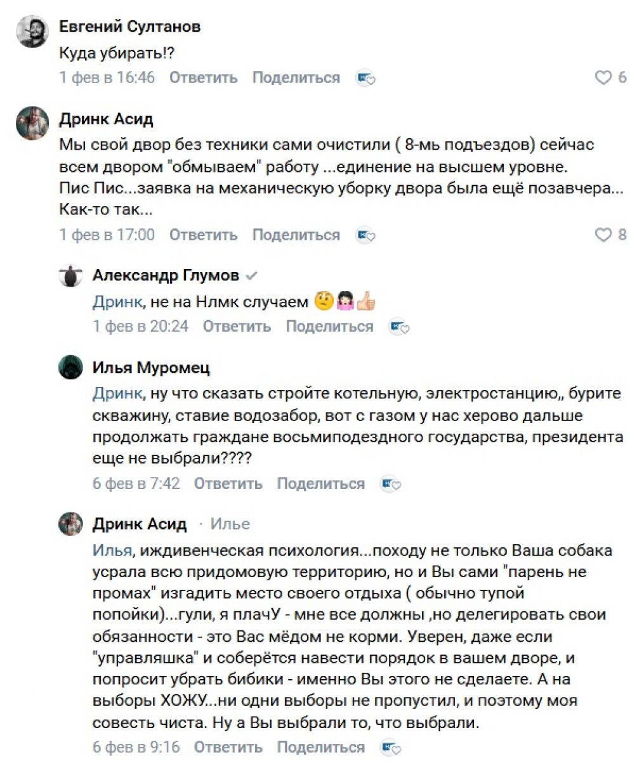Open Илья Муромец's profile avatar
Viewport: 644px width, 761px height.
click(71, 367)
